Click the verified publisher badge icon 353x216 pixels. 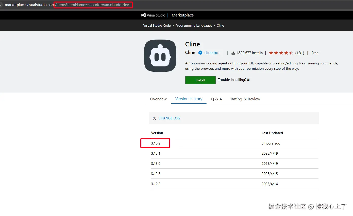[200, 53]
